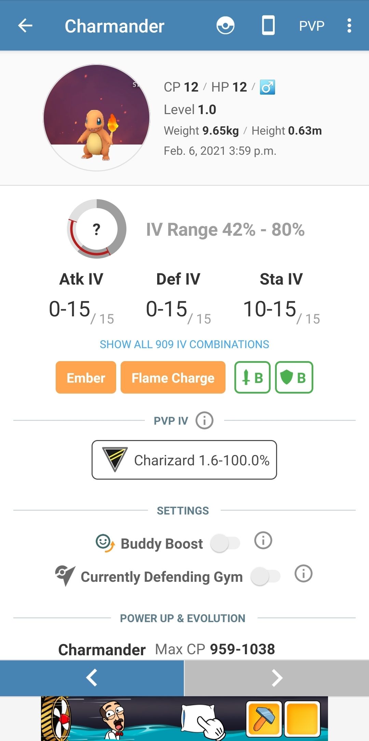This screenshot has width=369, height=741.
Task: Tap the phone overlay icon in the header
Action: point(269,25)
